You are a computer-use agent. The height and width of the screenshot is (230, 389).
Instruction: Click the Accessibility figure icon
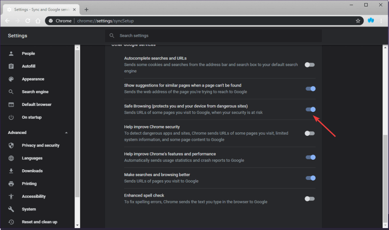pyautogui.click(x=11, y=196)
